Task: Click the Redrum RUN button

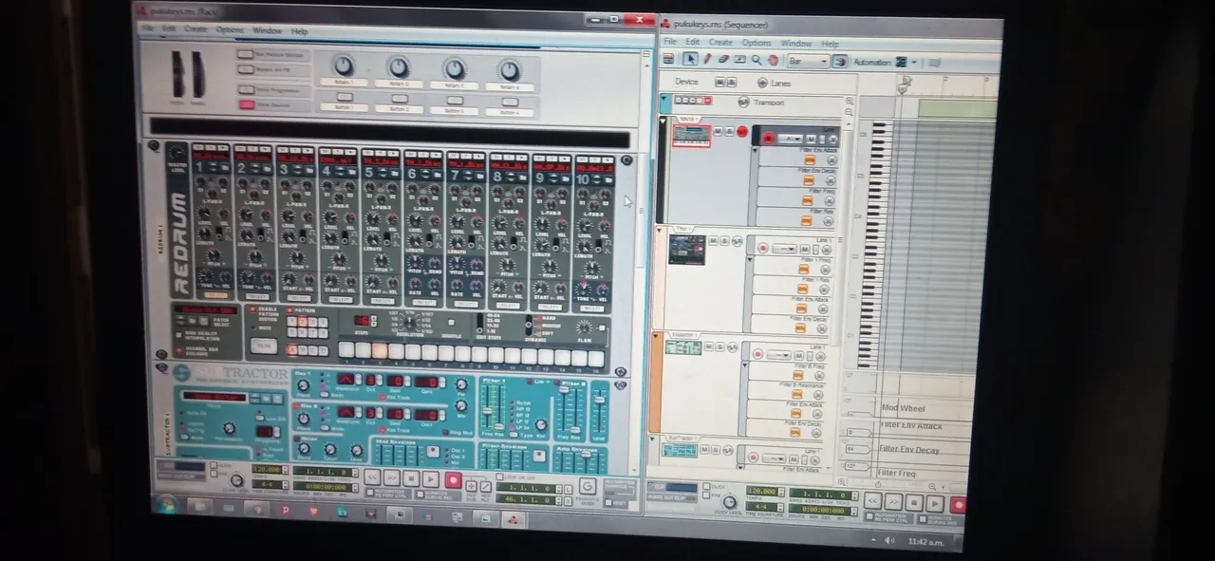Action: [265, 346]
